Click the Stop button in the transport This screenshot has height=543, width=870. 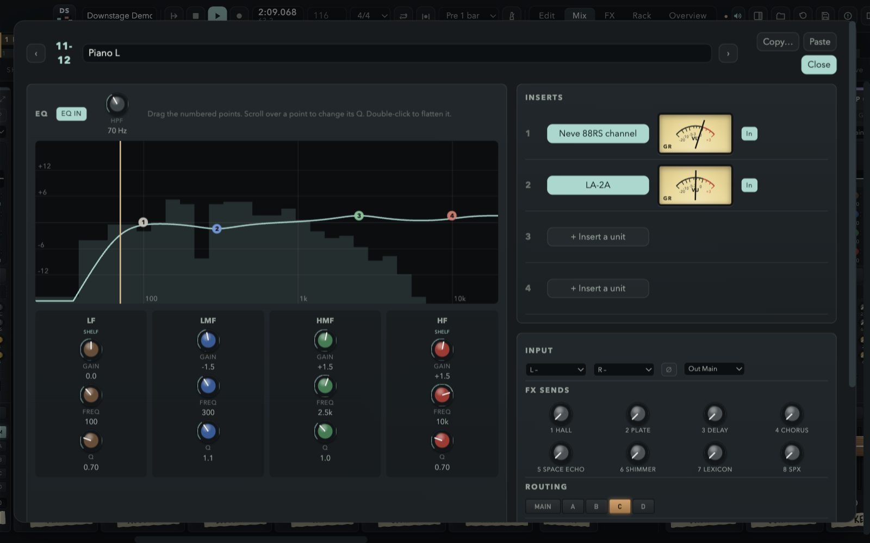pyautogui.click(x=196, y=16)
